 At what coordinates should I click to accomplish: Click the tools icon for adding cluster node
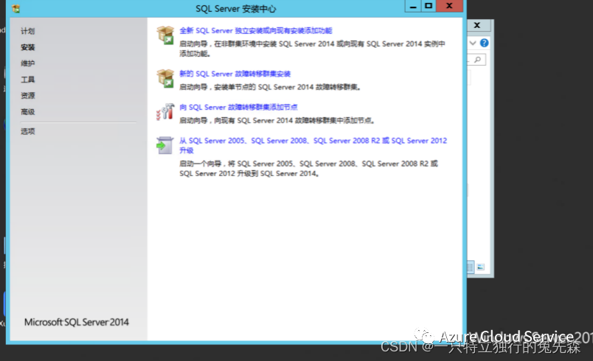pyautogui.click(x=165, y=112)
